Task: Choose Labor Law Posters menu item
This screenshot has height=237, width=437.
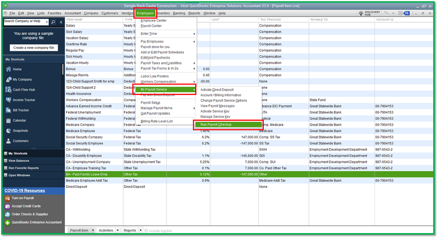Action: (x=154, y=76)
